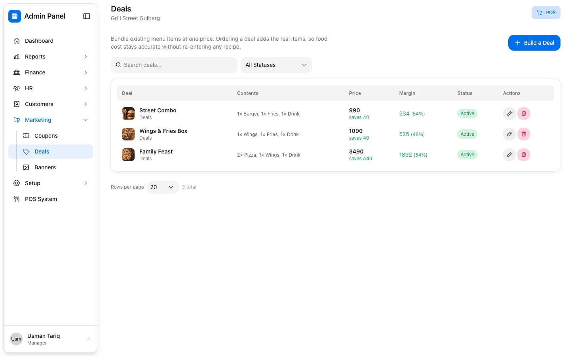The width and height of the screenshot is (570, 356).
Task: Click the Setup gear icon
Action: (x=17, y=183)
